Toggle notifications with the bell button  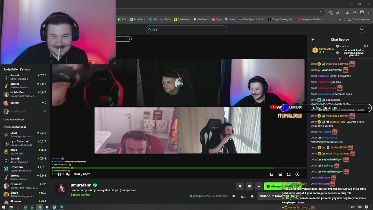point(240,186)
